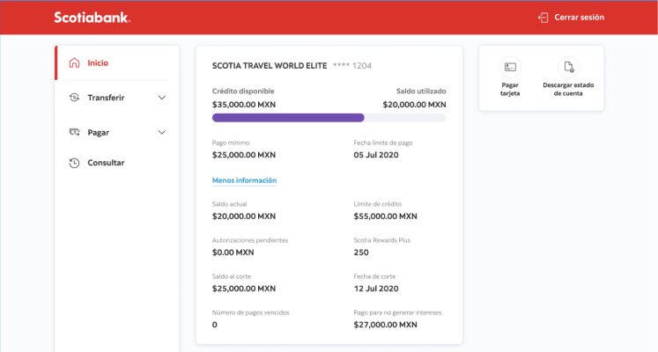This screenshot has width=658, height=352.
Task: Click the purple credit usage bar
Action: pos(288,118)
